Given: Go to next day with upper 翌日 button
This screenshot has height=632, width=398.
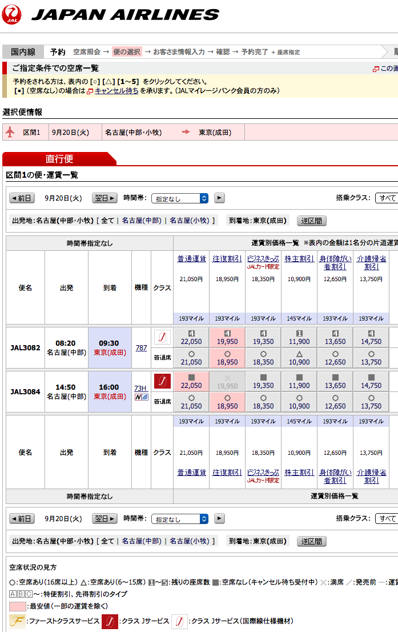Looking at the screenshot, I should pos(104,198).
